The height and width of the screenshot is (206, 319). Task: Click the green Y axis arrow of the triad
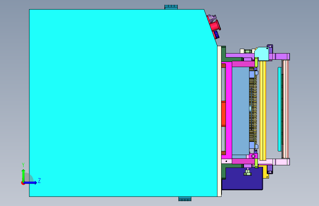pyautogui.click(x=24, y=175)
